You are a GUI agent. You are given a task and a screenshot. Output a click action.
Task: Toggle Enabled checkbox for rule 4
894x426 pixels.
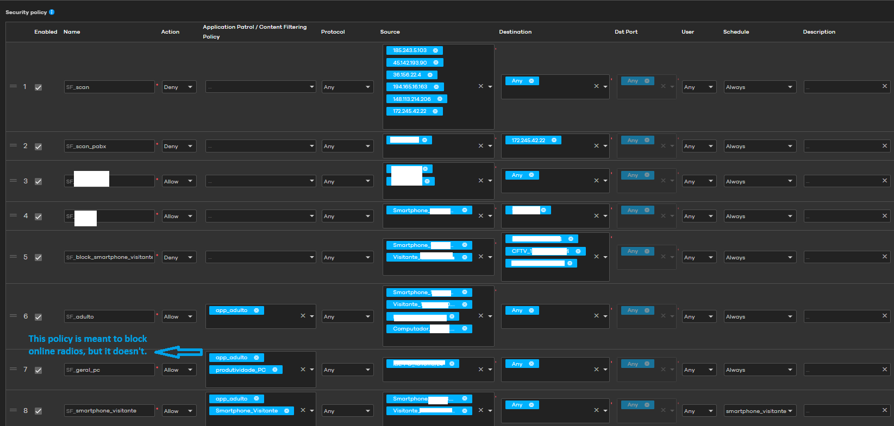(38, 217)
